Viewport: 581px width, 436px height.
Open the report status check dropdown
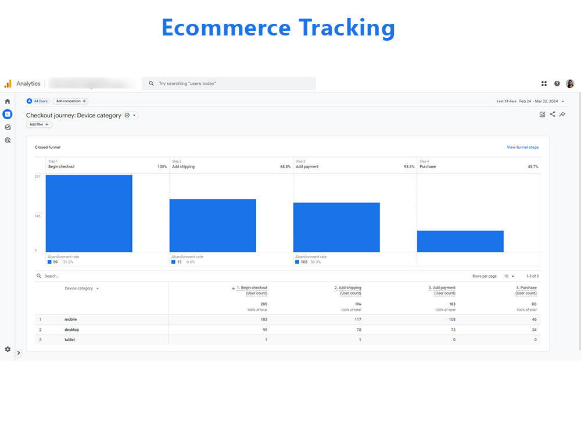130,115
